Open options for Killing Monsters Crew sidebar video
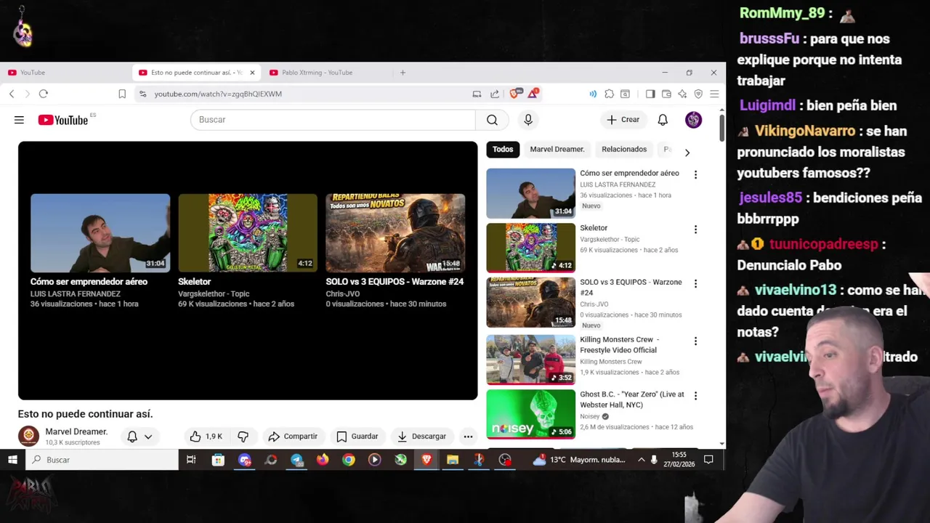Screen dimensions: 930x523 pyautogui.click(x=695, y=341)
